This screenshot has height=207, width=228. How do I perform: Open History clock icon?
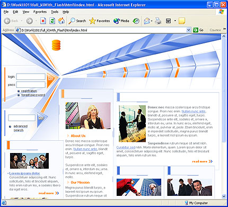(136, 21)
